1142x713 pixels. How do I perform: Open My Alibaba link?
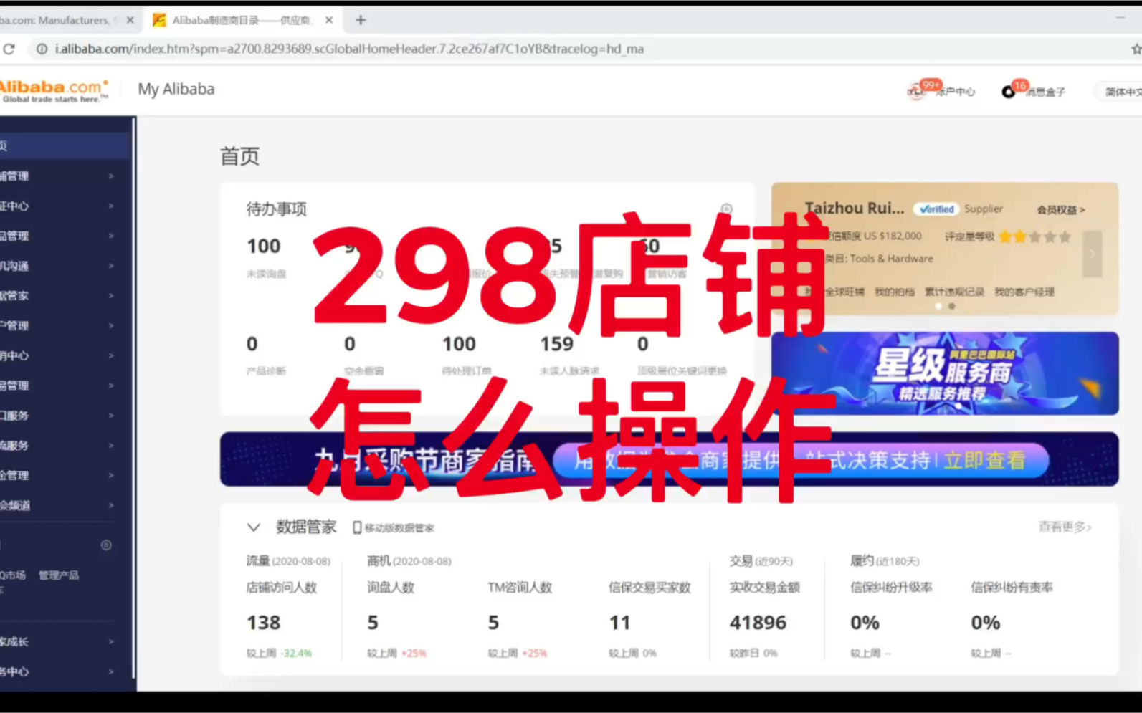[x=176, y=89]
